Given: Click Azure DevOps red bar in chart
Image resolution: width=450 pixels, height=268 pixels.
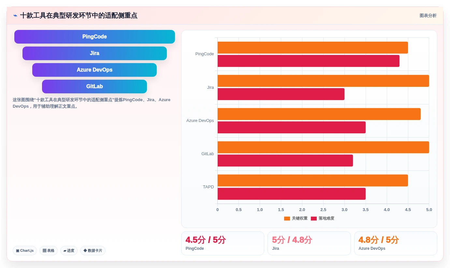Looking at the screenshot, I should click(292, 127).
